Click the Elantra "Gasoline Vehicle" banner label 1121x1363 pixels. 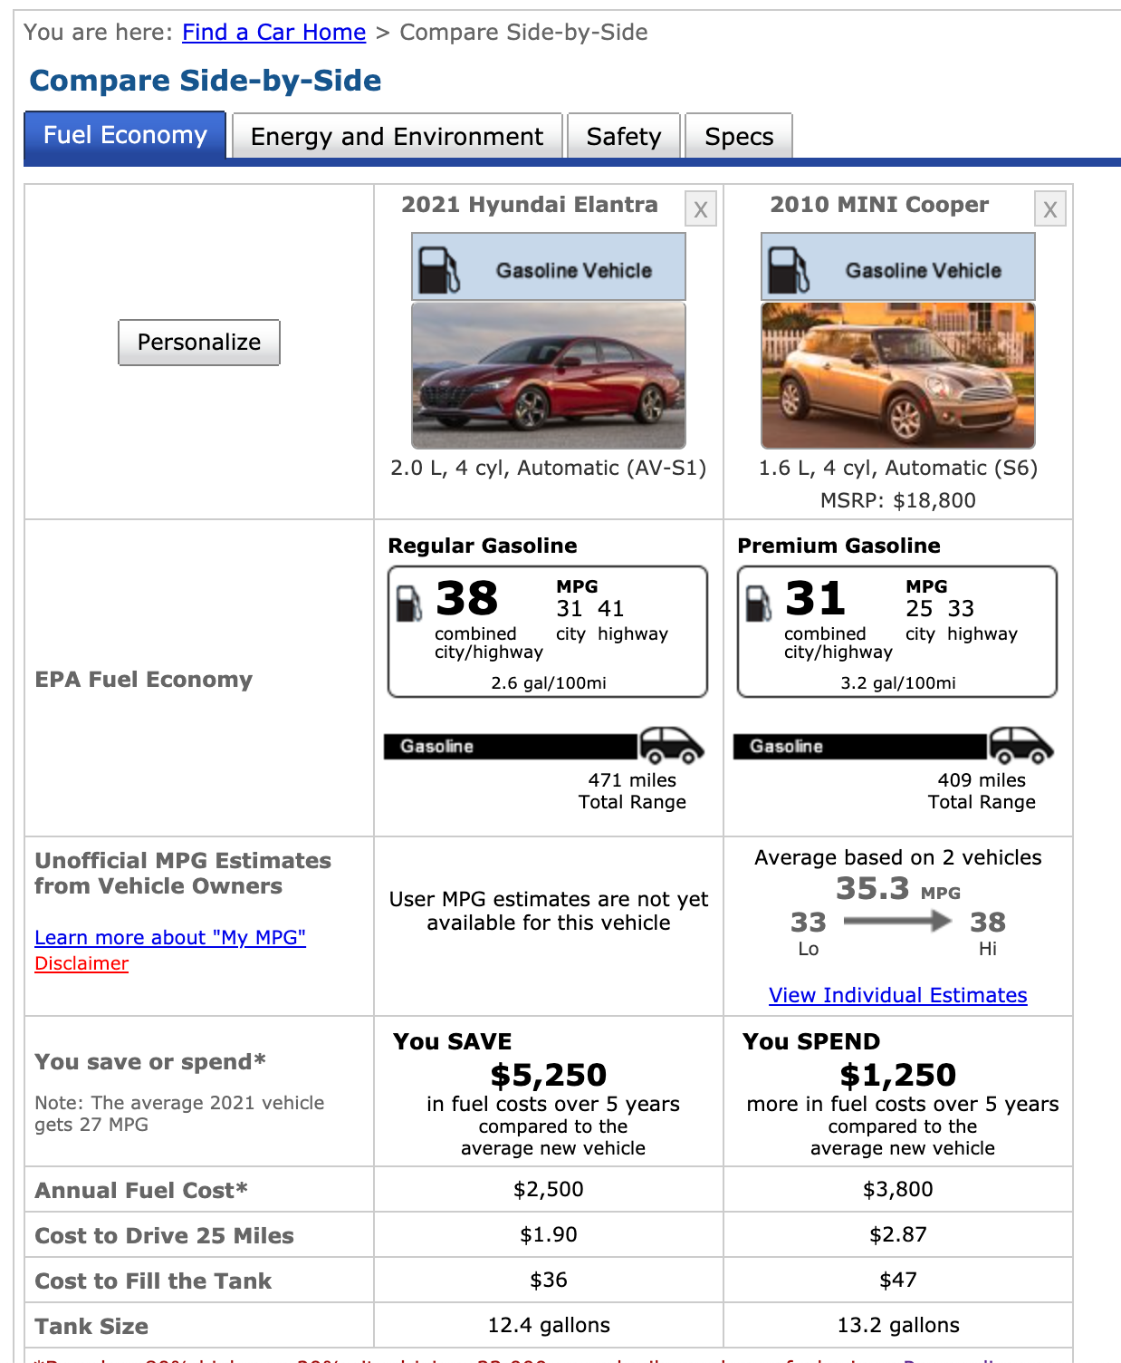pyautogui.click(x=574, y=270)
